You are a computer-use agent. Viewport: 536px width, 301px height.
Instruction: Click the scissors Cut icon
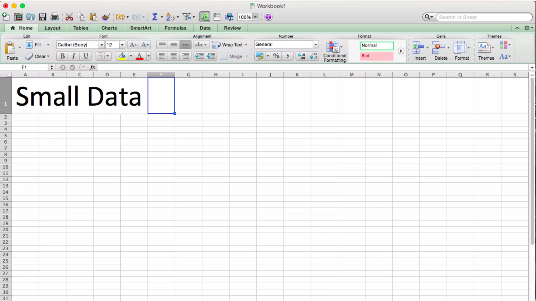pyautogui.click(x=69, y=17)
